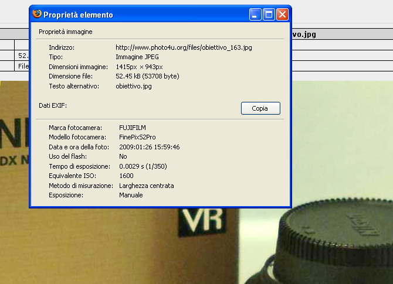The image size is (393, 284).
Task: Click the 'Tempo di esposizione:' label
Action: pyautogui.click(x=79, y=166)
